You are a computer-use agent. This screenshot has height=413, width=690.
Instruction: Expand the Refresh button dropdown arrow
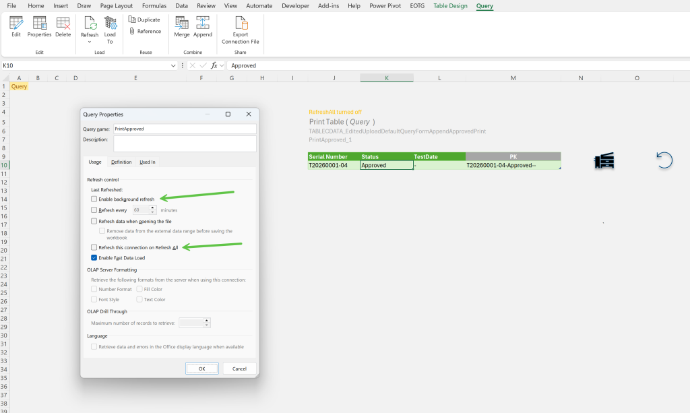(90, 42)
